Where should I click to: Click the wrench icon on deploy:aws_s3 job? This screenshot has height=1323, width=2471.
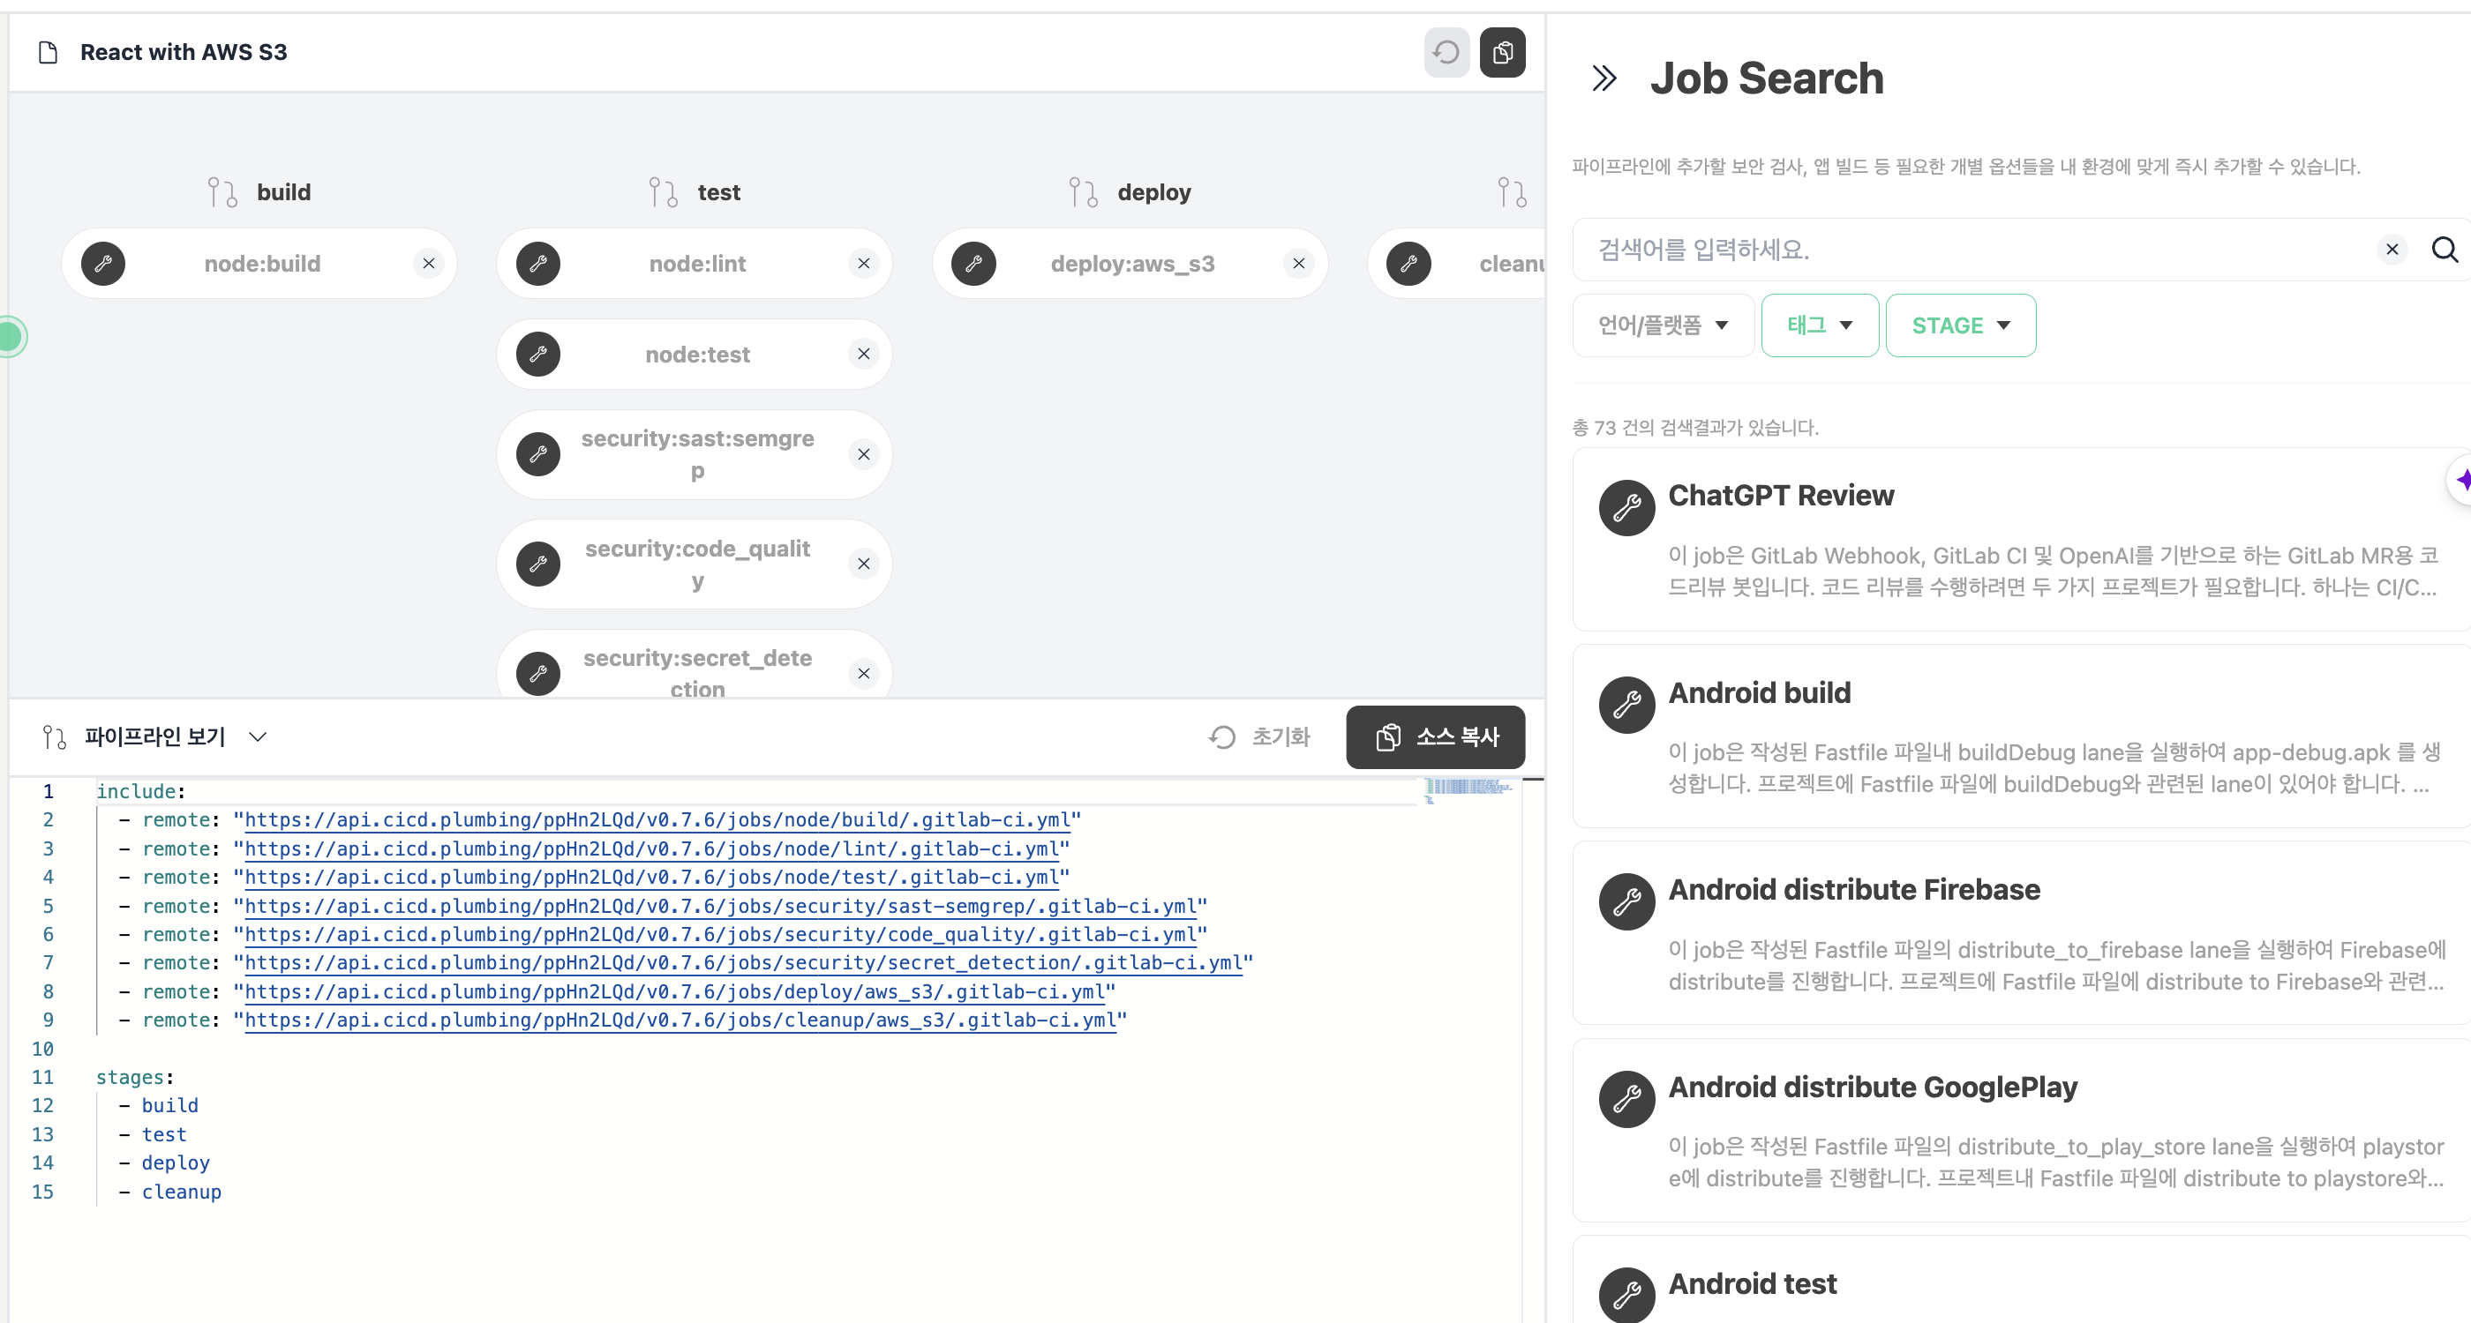(x=973, y=264)
